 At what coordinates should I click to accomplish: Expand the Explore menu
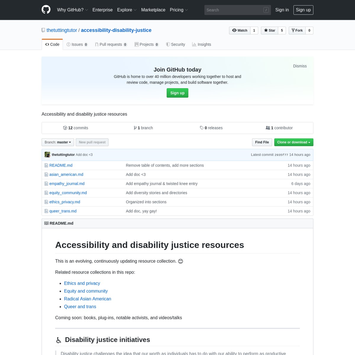click(127, 10)
